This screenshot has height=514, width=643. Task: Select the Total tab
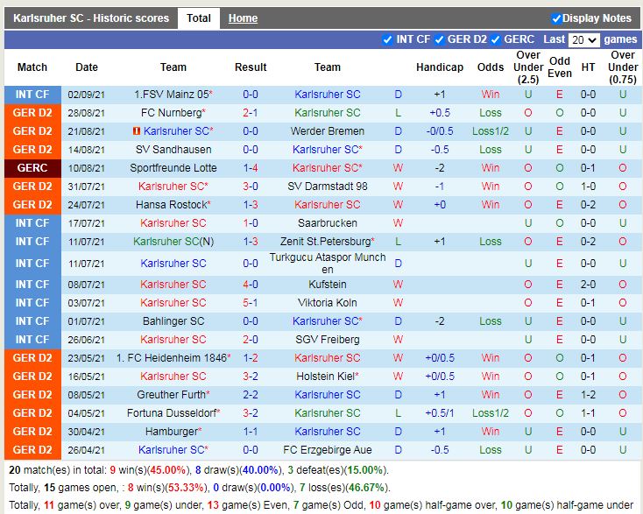point(199,18)
